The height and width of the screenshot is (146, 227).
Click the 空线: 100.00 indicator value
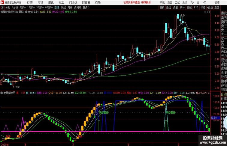55,93
